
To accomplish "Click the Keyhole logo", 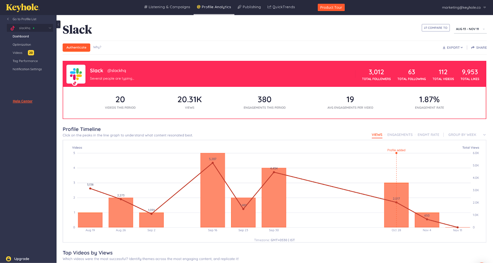I will point(22,7).
